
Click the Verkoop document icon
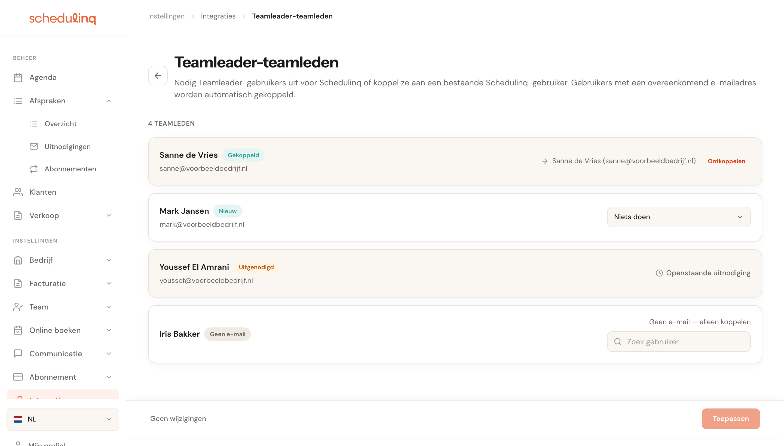pos(18,215)
